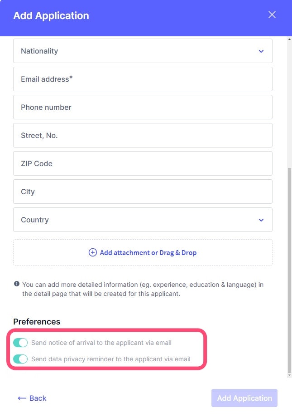
Task: Click the plus circle attachment icon
Action: tap(92, 252)
